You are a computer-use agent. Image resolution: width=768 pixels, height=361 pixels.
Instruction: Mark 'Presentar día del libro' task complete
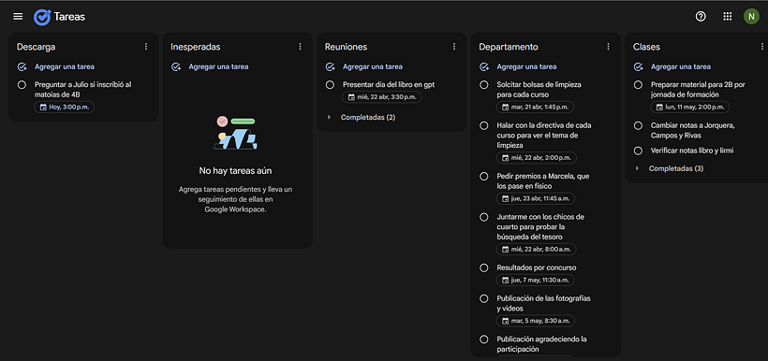pos(330,84)
